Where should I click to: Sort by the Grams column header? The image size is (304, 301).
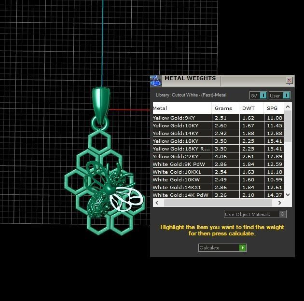click(x=225, y=108)
